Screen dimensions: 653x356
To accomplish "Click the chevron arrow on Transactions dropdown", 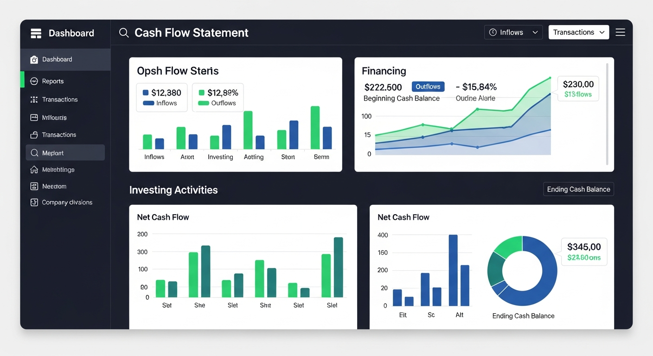I will coord(602,32).
